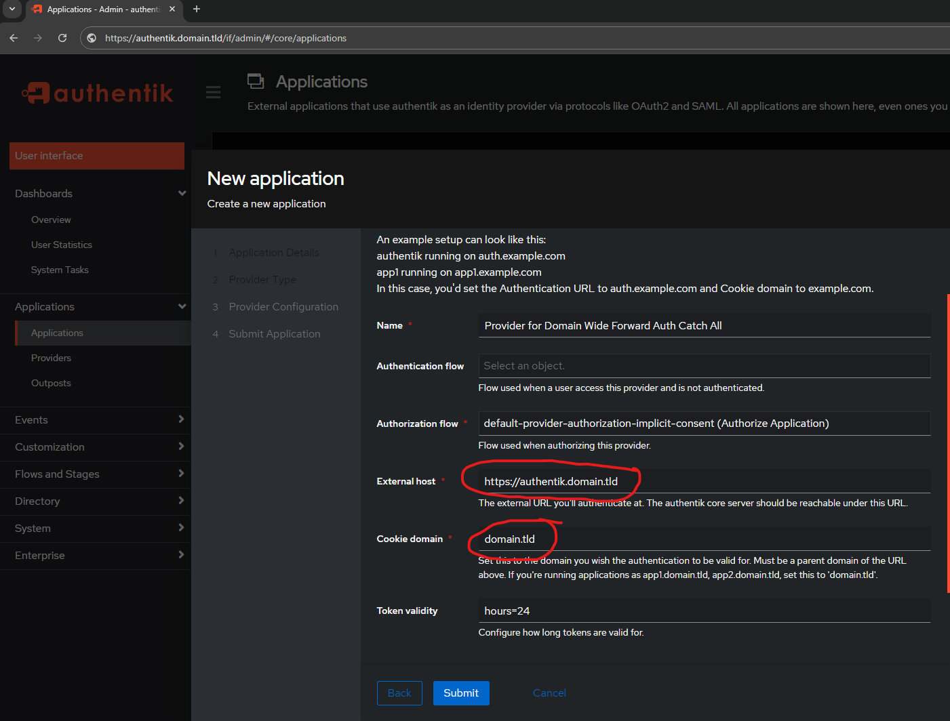
Task: Open the tab search dropdown in browser
Action: (12, 9)
